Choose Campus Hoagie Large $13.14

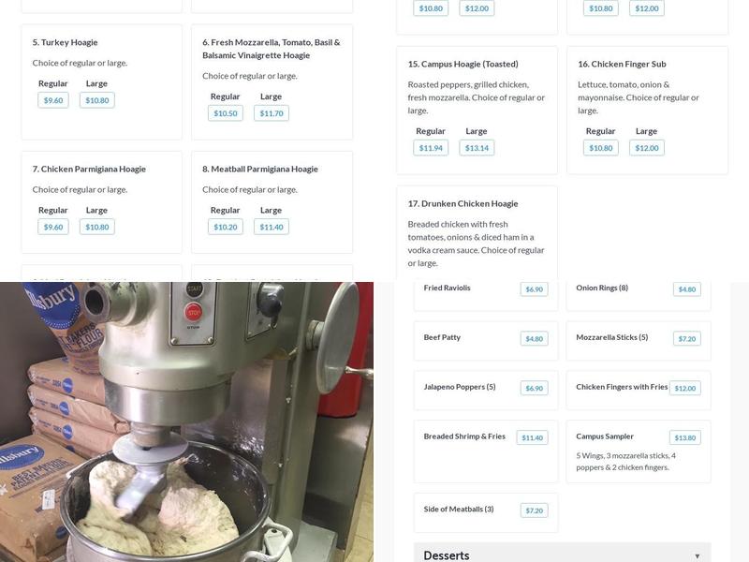point(477,148)
